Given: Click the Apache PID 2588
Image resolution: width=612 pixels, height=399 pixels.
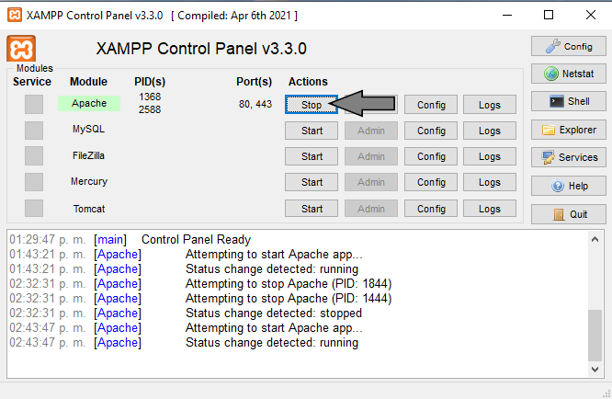Looking at the screenshot, I should click(150, 109).
